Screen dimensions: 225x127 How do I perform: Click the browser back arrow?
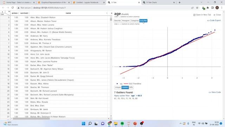pos(3,8)
